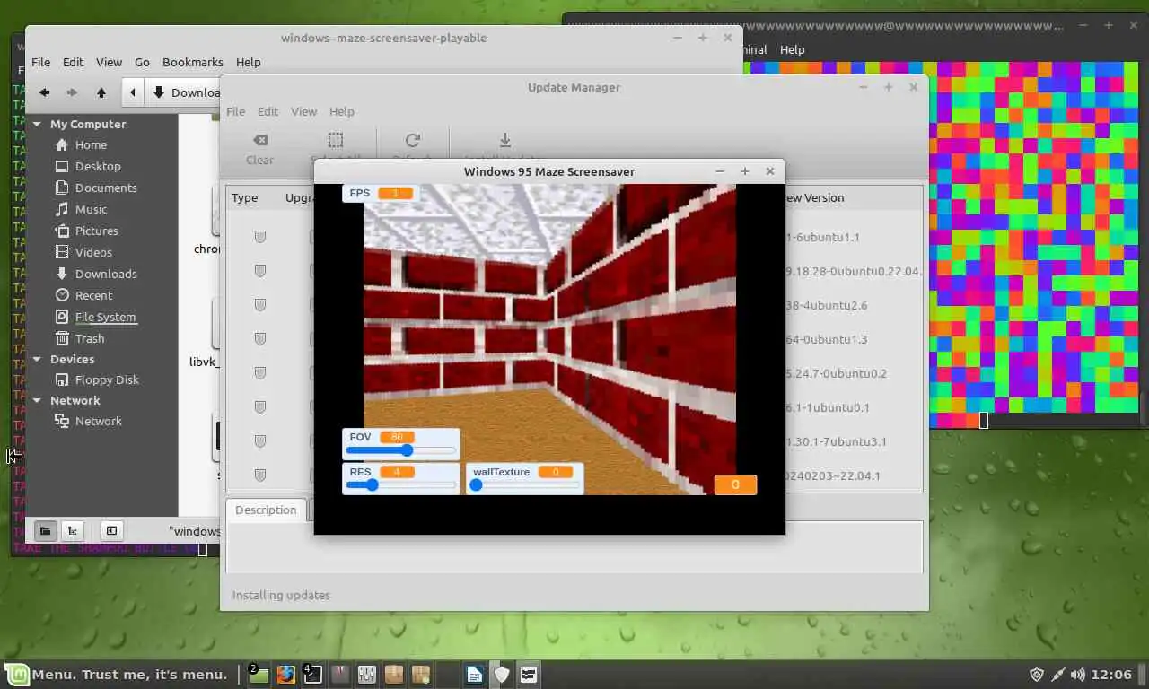Click the Type column header
Viewport: 1149px width, 689px height.
pyautogui.click(x=244, y=197)
